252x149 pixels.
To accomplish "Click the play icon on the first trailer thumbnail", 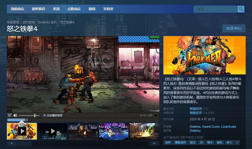I will click(x=22, y=131).
